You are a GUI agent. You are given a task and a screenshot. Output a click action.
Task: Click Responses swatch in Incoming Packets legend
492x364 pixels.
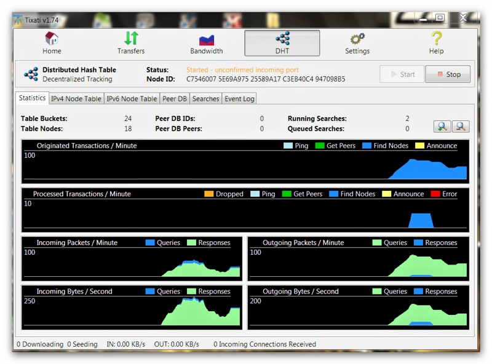pyautogui.click(x=191, y=242)
